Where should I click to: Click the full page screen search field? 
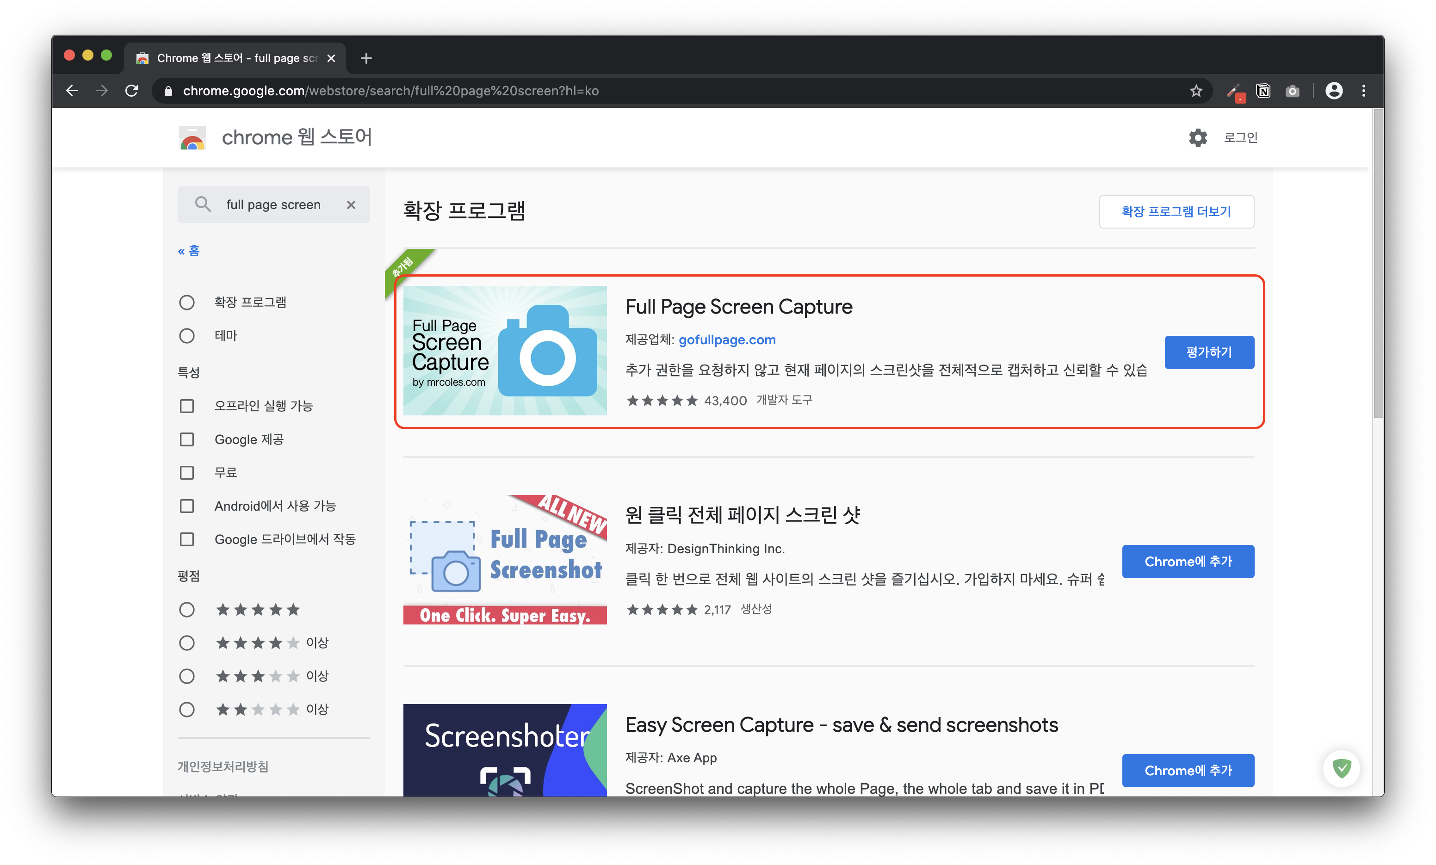pyautogui.click(x=273, y=204)
